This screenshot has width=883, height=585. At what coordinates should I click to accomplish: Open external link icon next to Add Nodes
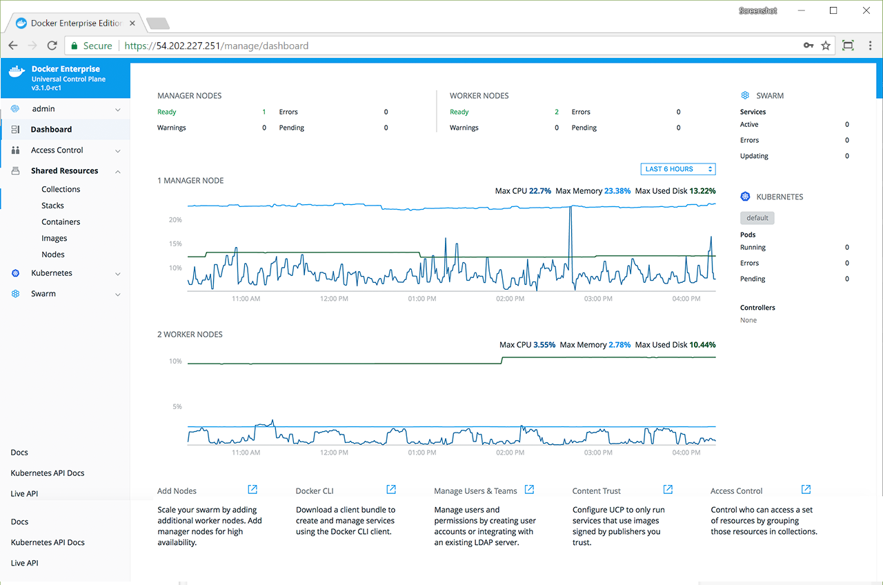coord(252,490)
